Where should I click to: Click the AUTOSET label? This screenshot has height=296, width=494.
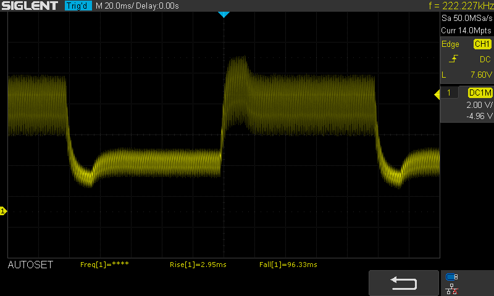click(30, 265)
